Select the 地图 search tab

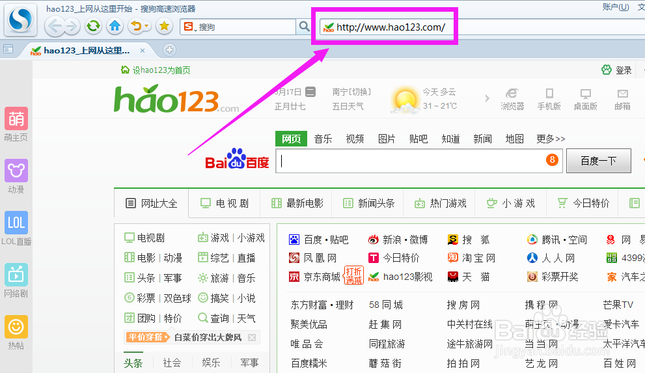(x=514, y=139)
